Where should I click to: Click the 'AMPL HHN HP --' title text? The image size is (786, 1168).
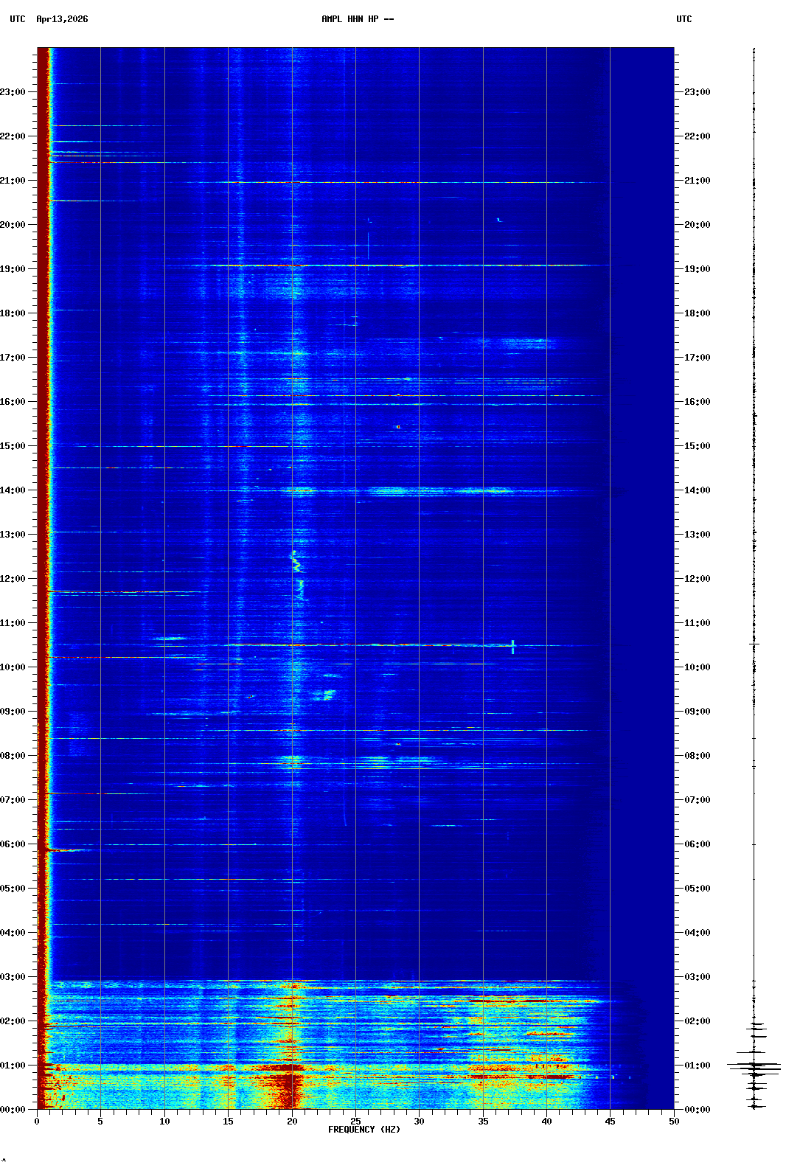pos(358,19)
